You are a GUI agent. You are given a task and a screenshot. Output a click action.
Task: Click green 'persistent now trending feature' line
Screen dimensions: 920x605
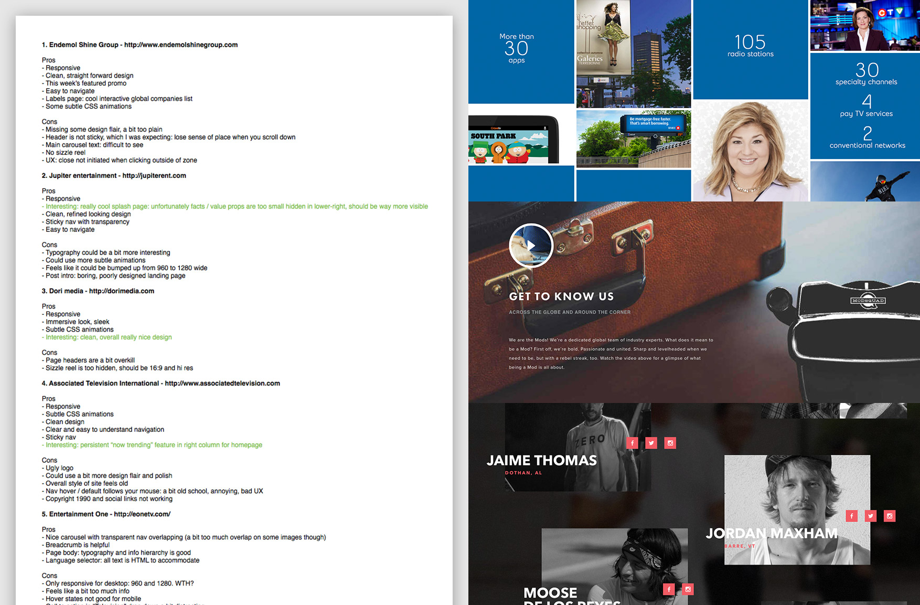point(152,445)
